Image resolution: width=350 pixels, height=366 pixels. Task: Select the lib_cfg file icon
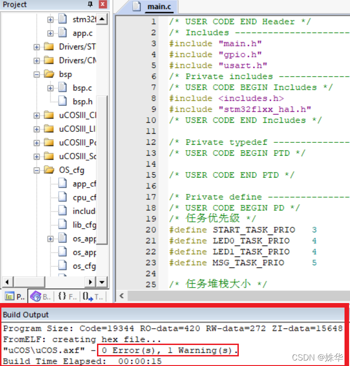click(x=63, y=224)
